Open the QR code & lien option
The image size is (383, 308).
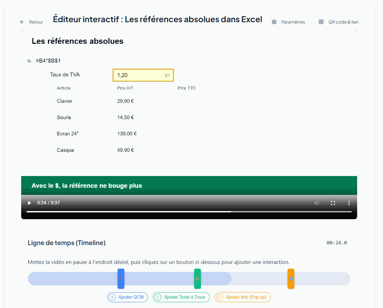tap(343, 22)
